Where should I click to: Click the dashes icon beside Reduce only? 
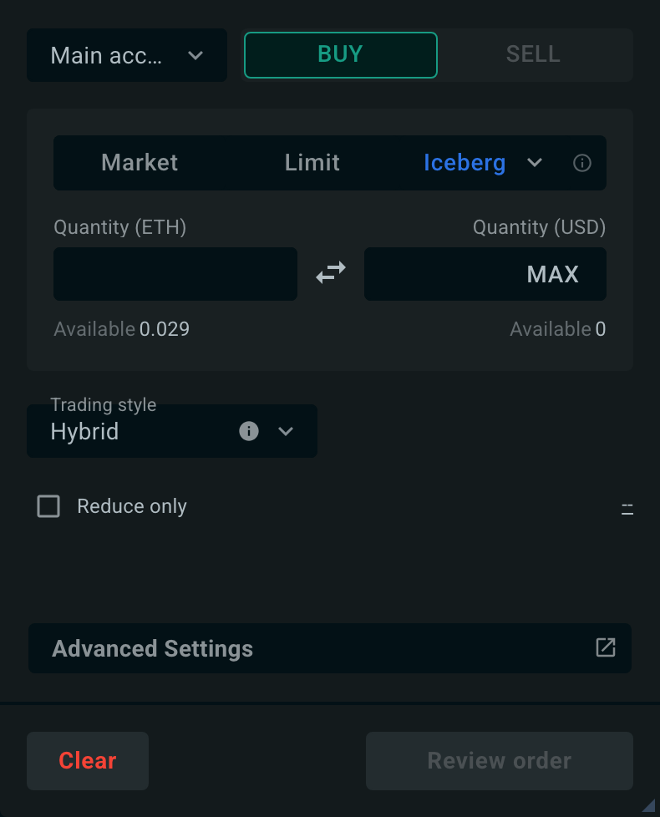pos(627,509)
